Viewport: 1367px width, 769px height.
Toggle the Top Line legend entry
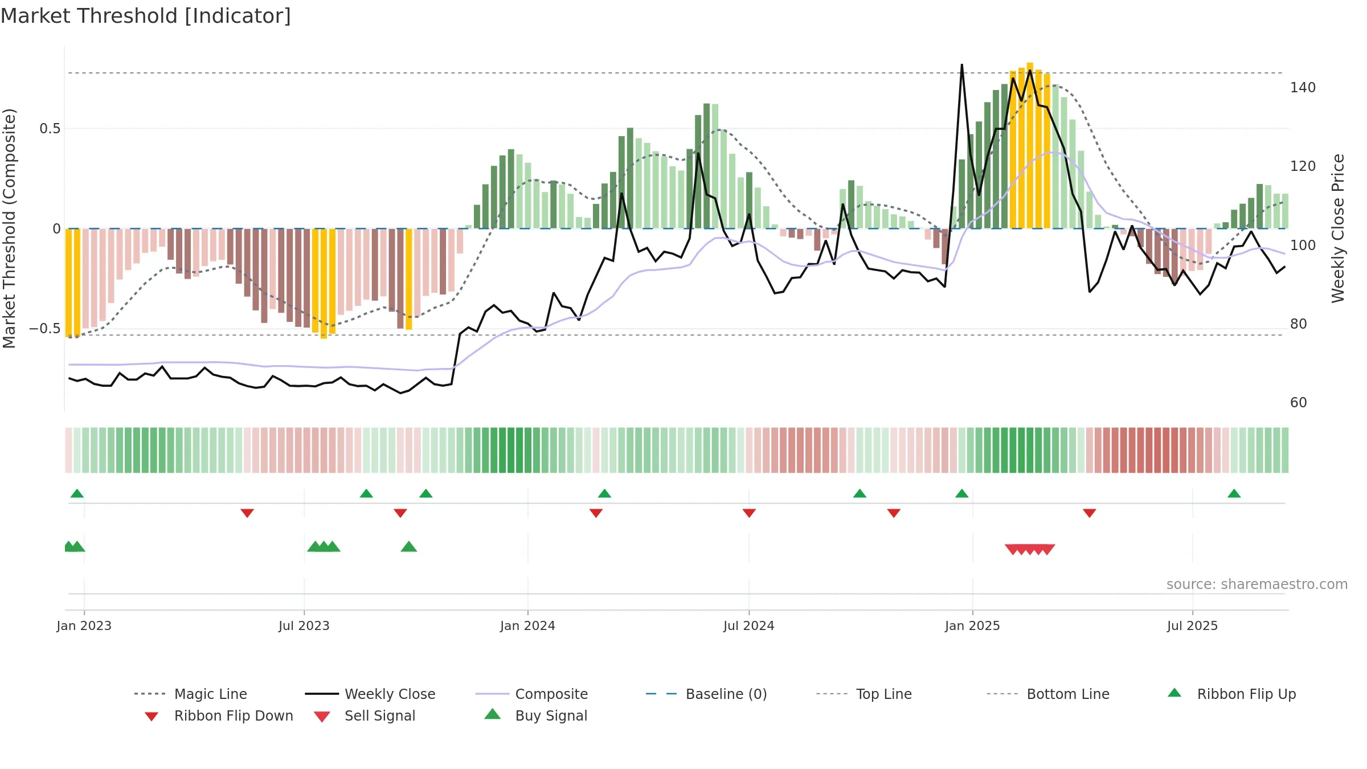[864, 694]
